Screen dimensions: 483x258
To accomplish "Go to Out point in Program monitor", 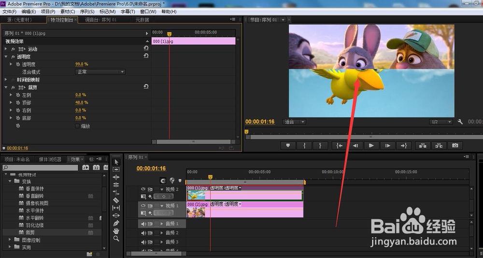I will pyautogui.click(x=403, y=146).
